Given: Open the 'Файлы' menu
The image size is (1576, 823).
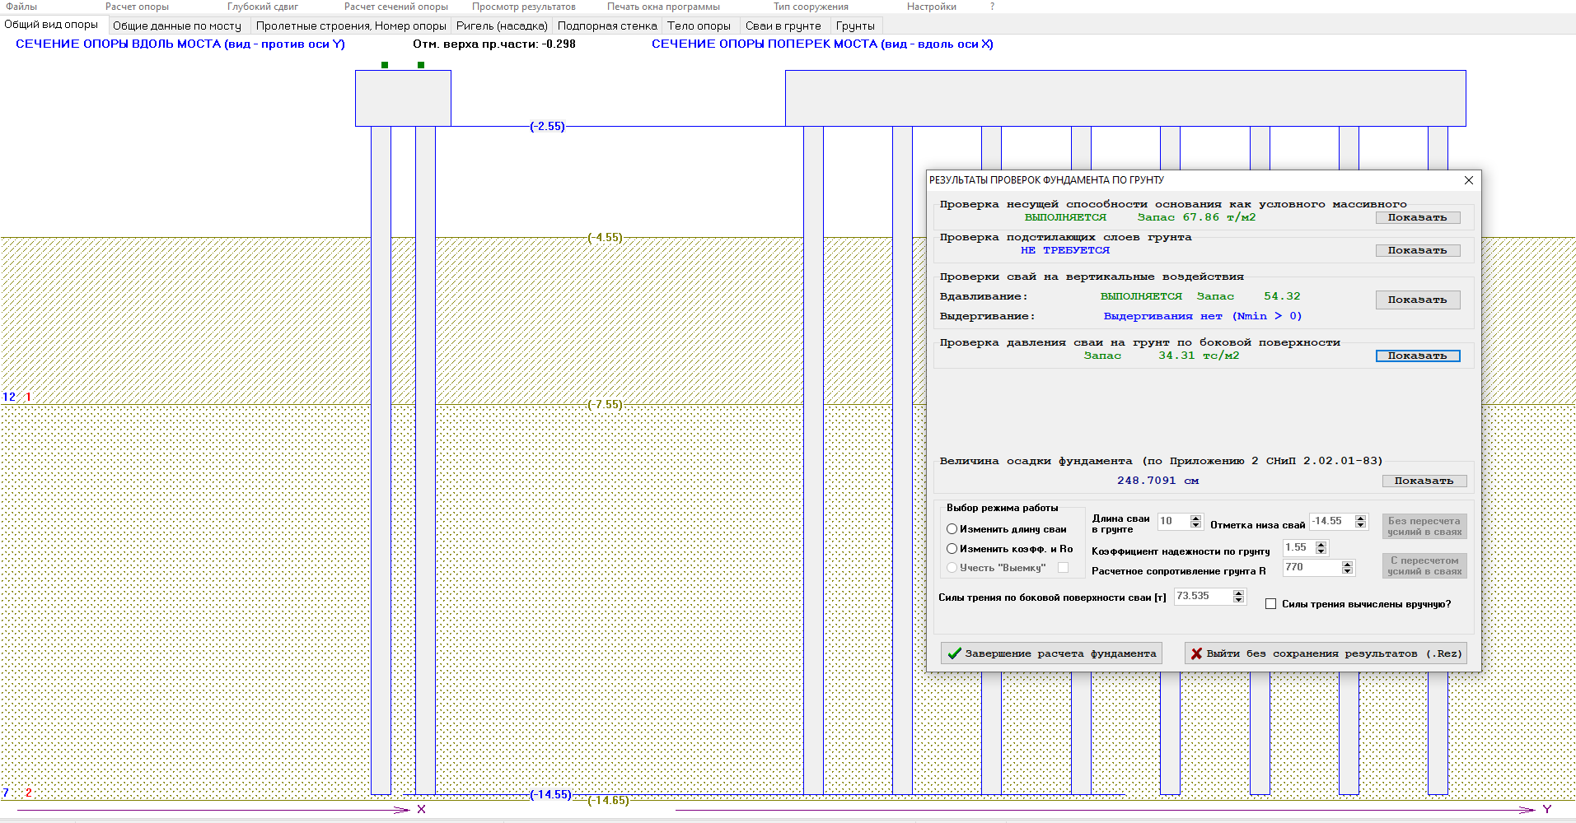Looking at the screenshot, I should click(21, 7).
